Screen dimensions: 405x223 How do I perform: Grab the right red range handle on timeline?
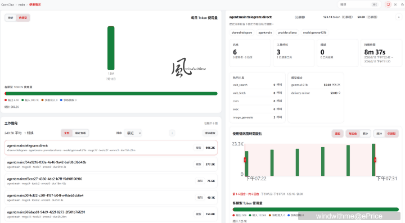tap(375, 160)
